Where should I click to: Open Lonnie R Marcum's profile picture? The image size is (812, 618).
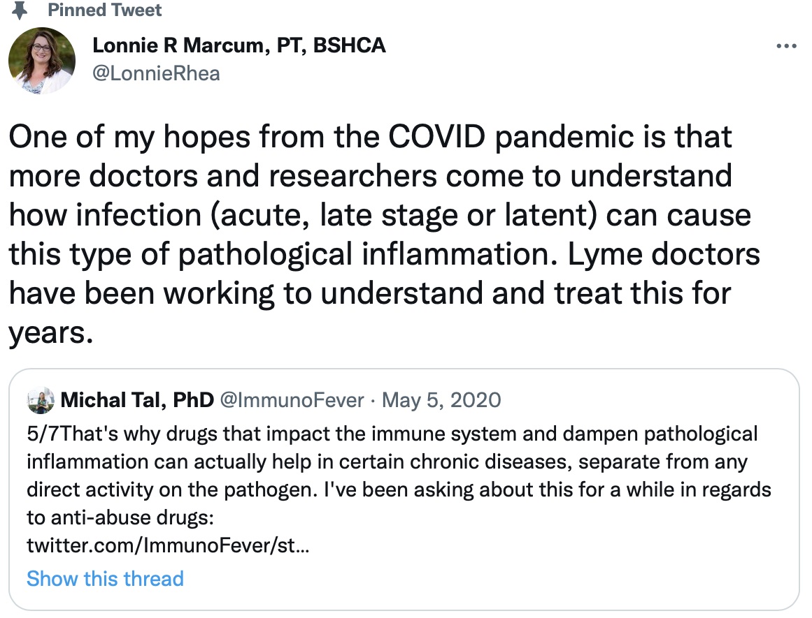pyautogui.click(x=42, y=61)
